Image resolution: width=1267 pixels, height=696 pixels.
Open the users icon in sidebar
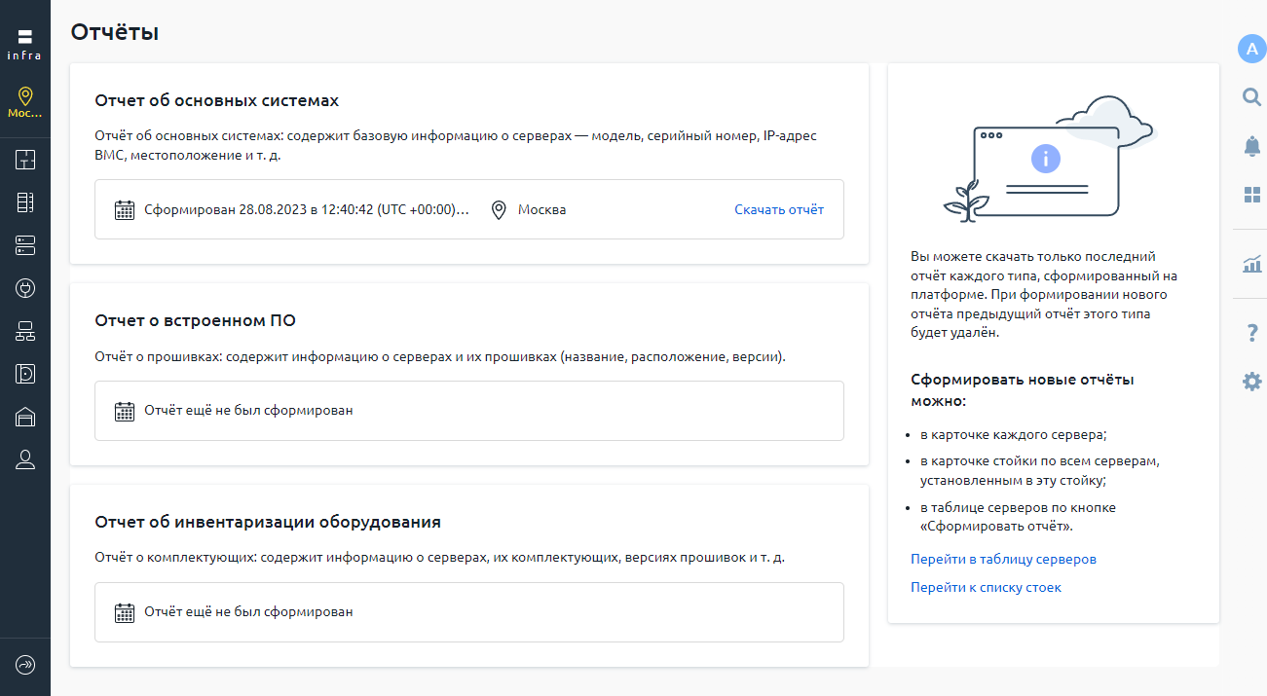point(25,460)
